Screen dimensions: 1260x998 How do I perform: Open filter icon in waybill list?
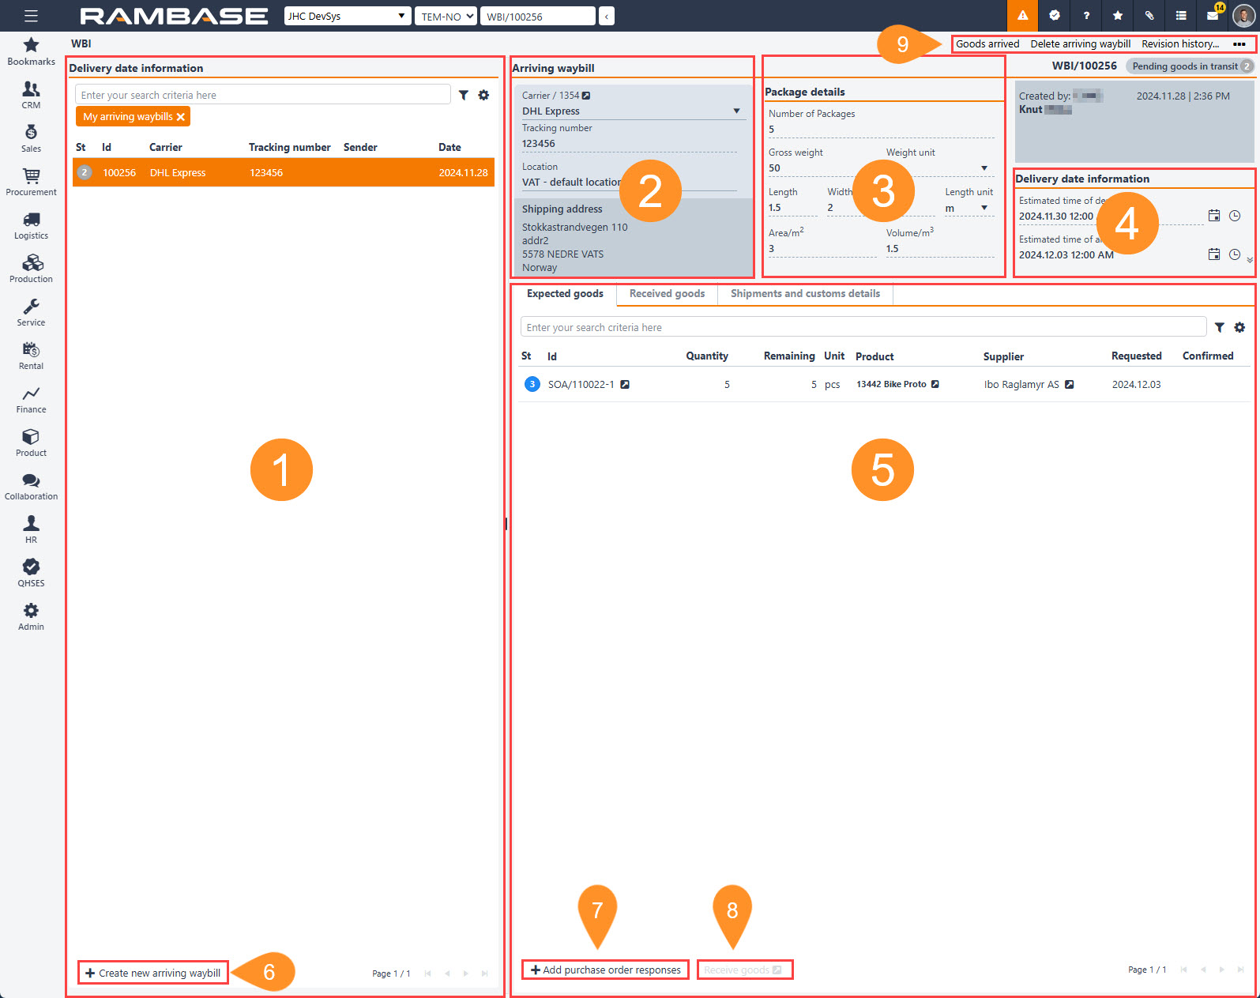(x=464, y=95)
